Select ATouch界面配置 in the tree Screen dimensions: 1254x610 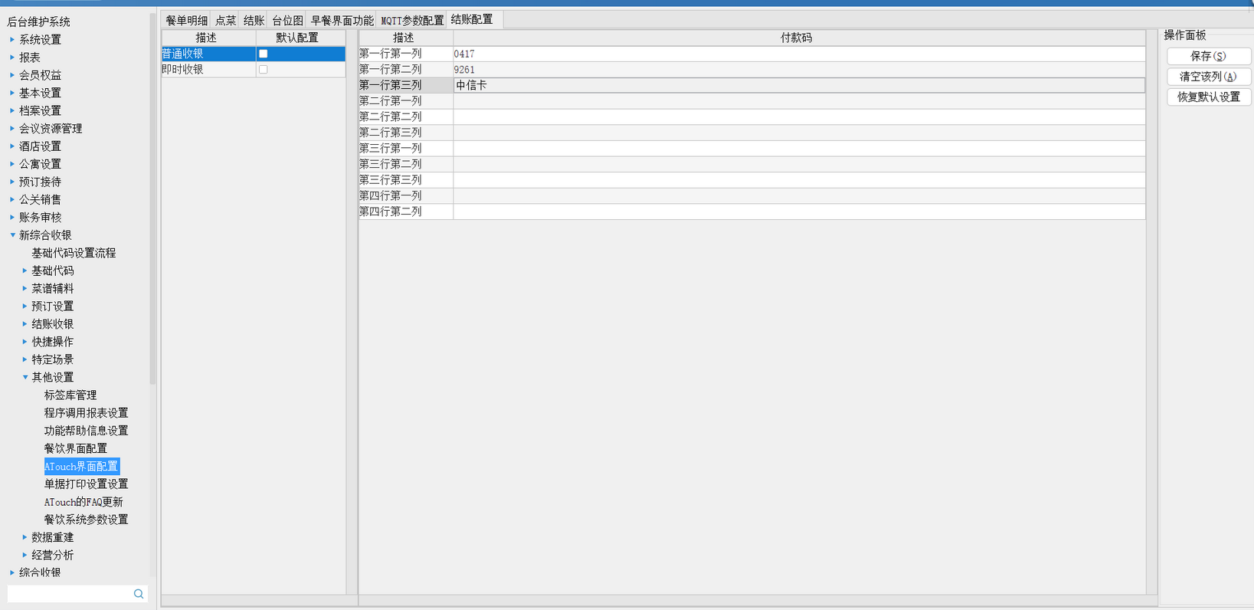(81, 466)
